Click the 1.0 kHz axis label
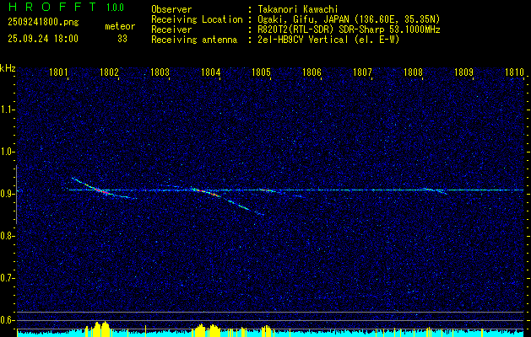Image resolution: width=531 pixels, height=337 pixels. coord(7,152)
